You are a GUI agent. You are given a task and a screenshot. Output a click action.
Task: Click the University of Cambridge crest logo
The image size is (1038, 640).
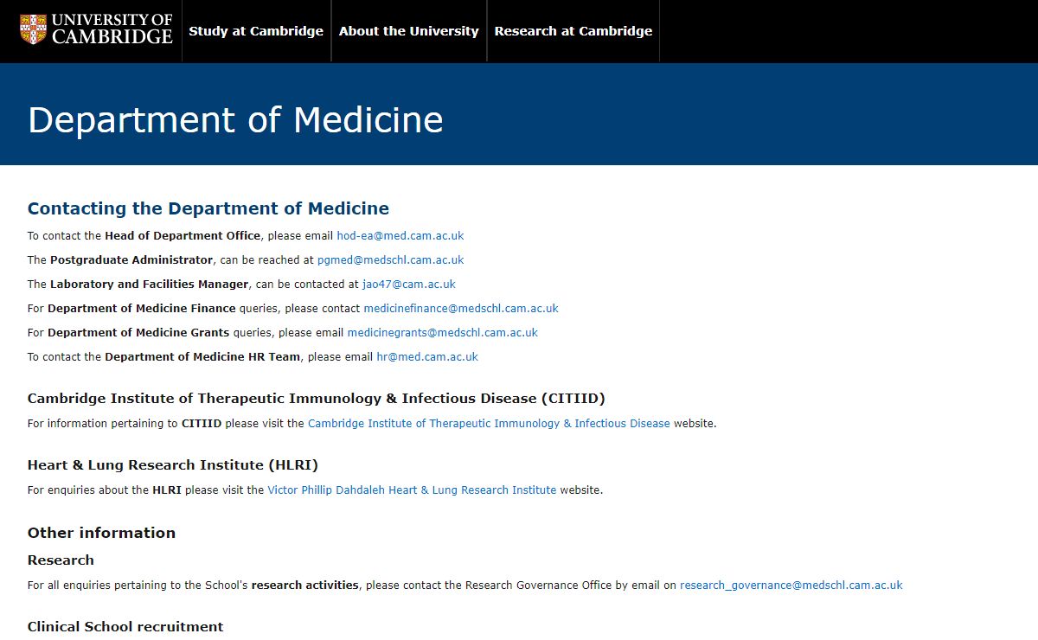(x=96, y=30)
